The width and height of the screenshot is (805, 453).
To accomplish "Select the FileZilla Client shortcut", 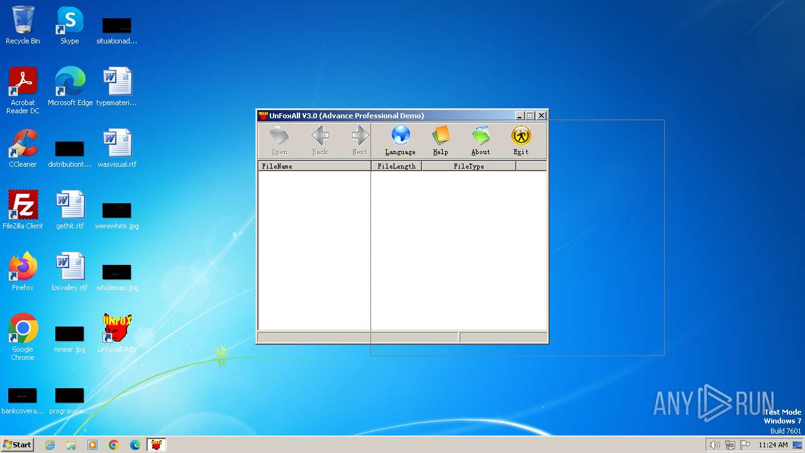I will [x=23, y=210].
